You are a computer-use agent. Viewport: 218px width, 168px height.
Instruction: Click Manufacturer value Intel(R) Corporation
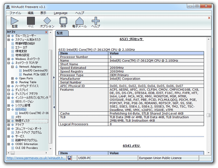coord(125,79)
